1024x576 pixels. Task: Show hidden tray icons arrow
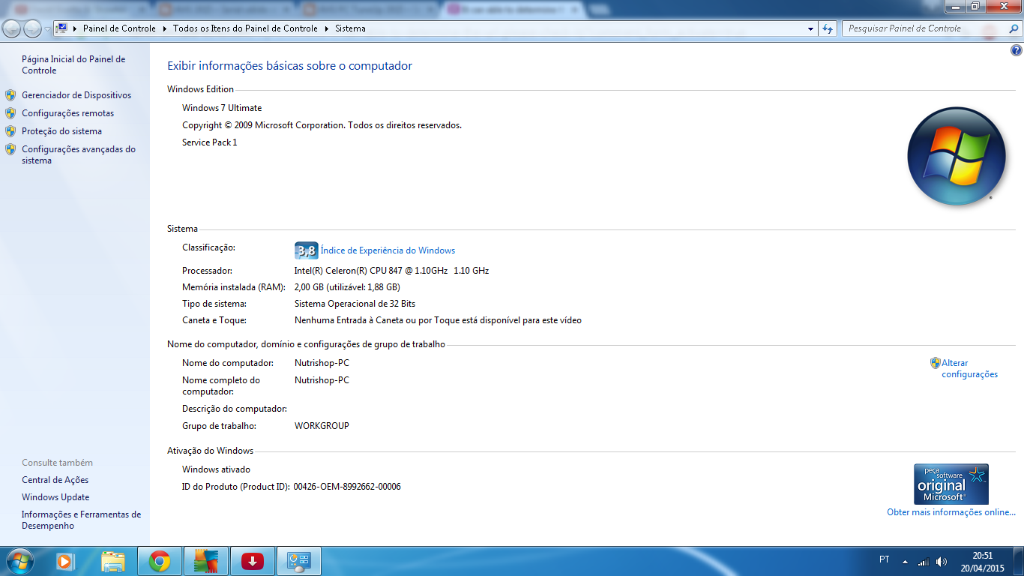pyautogui.click(x=905, y=561)
